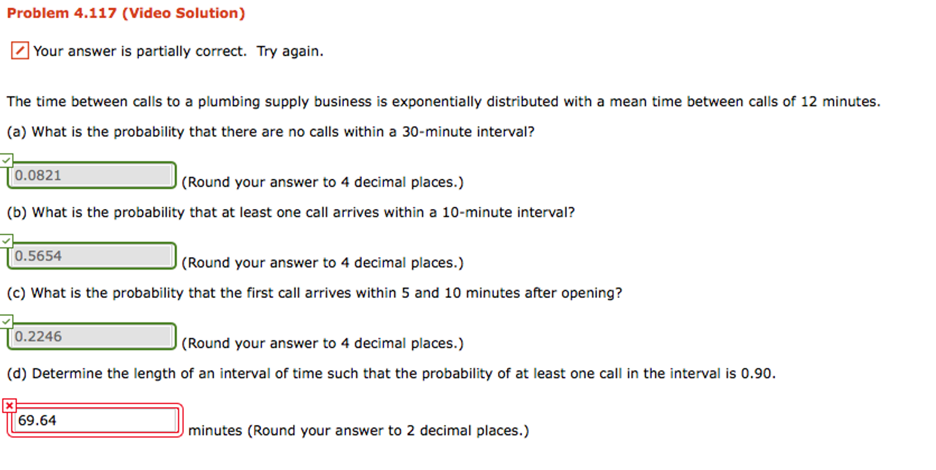936x470 pixels.
Task: Click the 'minutes' rounding hint beside 69.64
Action: click(x=358, y=431)
